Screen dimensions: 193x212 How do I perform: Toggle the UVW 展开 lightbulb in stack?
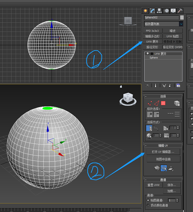(148, 54)
